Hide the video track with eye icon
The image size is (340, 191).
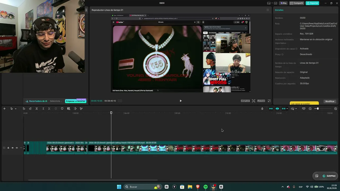(x=12, y=148)
